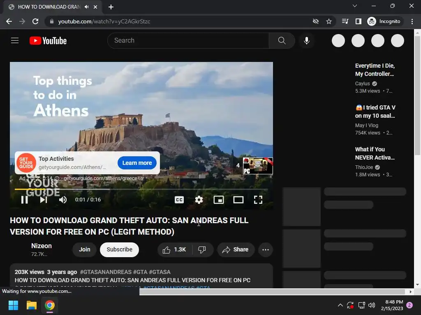Open first top-right YouTube header circle
The image size is (421, 315).
(338, 41)
